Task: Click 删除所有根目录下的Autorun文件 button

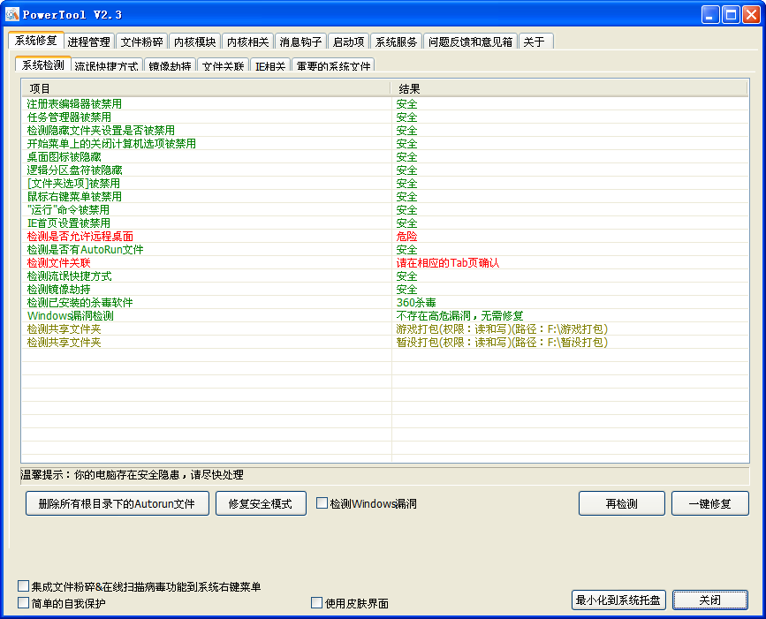Action: [118, 503]
